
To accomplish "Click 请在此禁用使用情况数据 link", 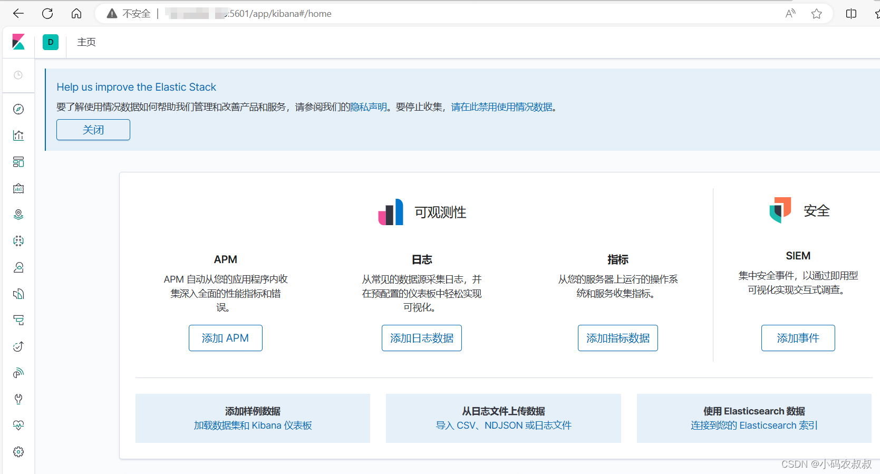I will (x=501, y=107).
